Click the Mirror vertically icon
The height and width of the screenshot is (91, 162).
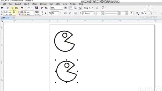click(x=70, y=13)
